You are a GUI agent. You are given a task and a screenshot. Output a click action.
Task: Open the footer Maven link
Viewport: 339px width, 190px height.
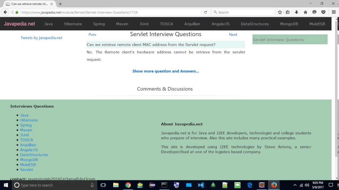(x=26, y=130)
